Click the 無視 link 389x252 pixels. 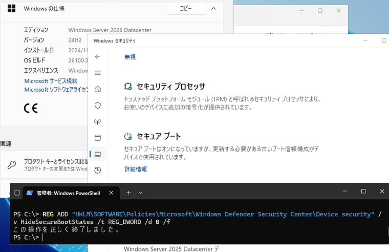point(130,57)
